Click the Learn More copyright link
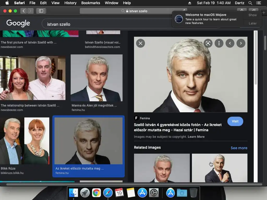Screen dimensions: 267x200 [196, 136]
